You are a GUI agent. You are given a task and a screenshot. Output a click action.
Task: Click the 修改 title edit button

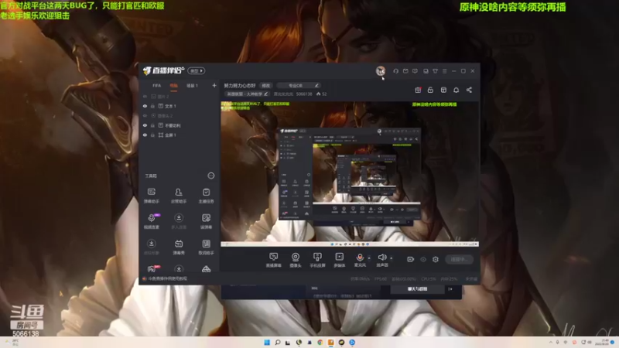[266, 86]
